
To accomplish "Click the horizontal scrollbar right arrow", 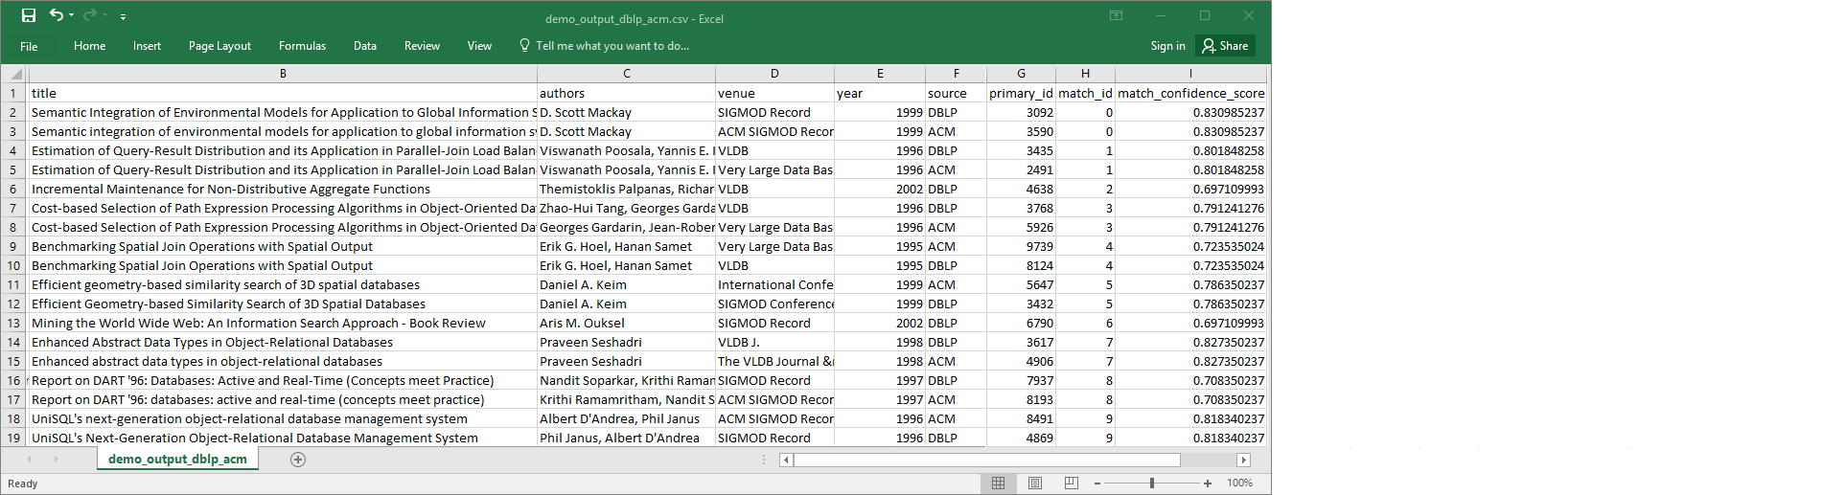I will pos(1244,461).
